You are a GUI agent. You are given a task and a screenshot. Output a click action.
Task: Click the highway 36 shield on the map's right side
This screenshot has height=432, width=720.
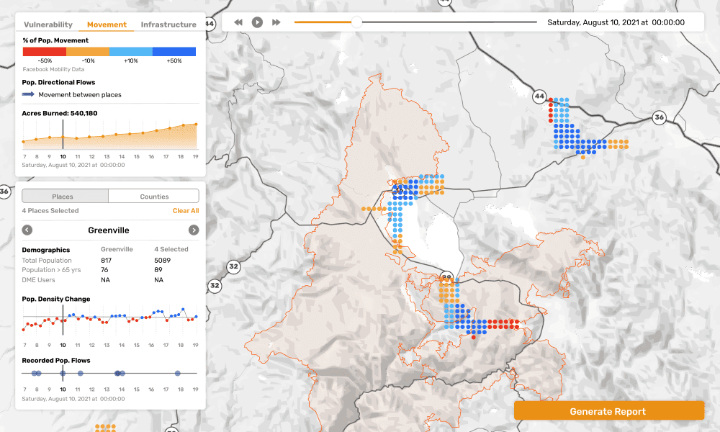(x=659, y=117)
